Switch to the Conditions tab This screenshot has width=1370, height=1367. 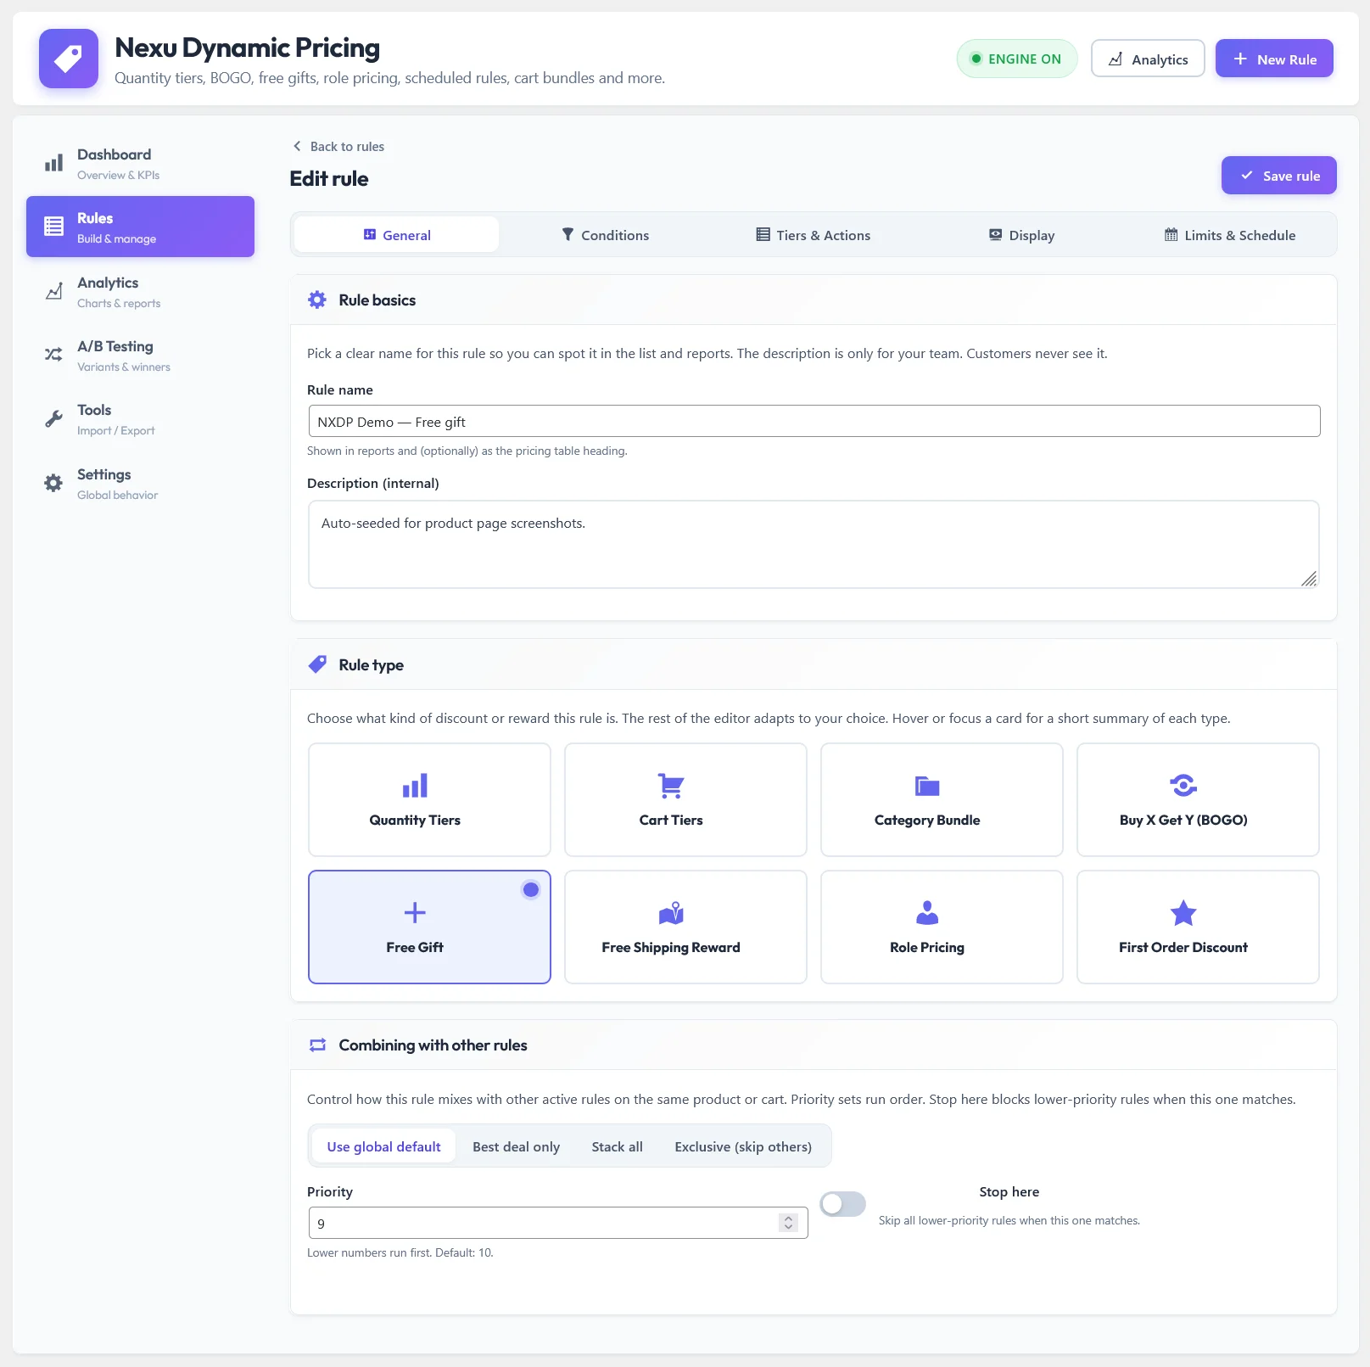point(606,234)
